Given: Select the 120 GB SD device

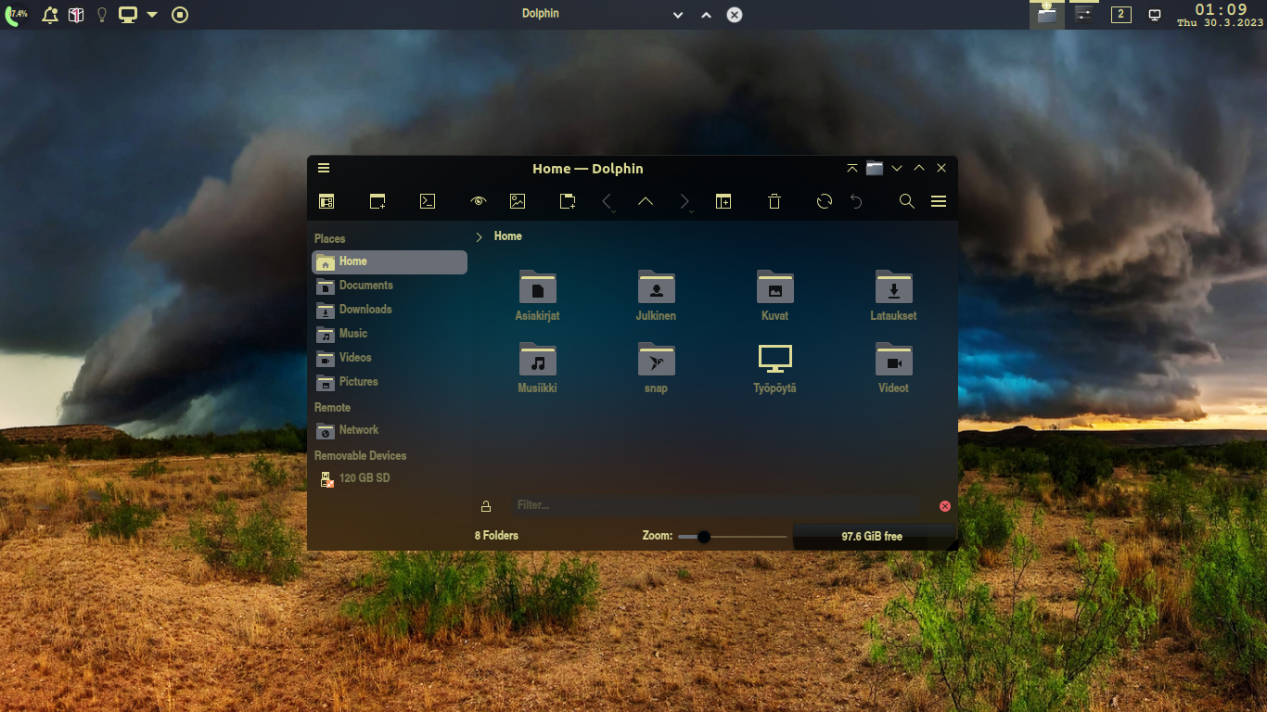Looking at the screenshot, I should pos(390,478).
